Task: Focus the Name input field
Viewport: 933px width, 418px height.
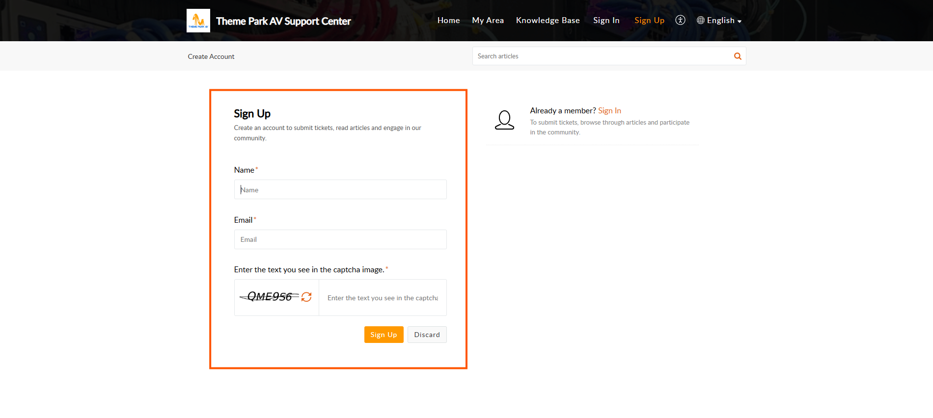Action: coord(340,189)
